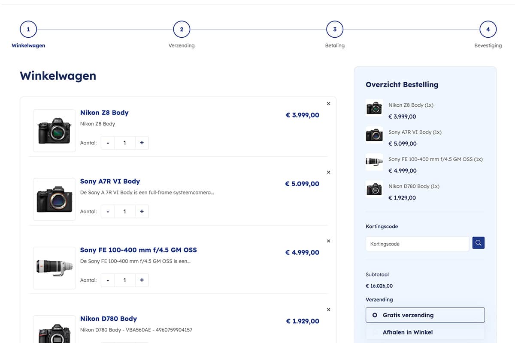Click the cart price € 3.999,00 of Nikon Z8
The image size is (515, 343).
pyautogui.click(x=303, y=115)
